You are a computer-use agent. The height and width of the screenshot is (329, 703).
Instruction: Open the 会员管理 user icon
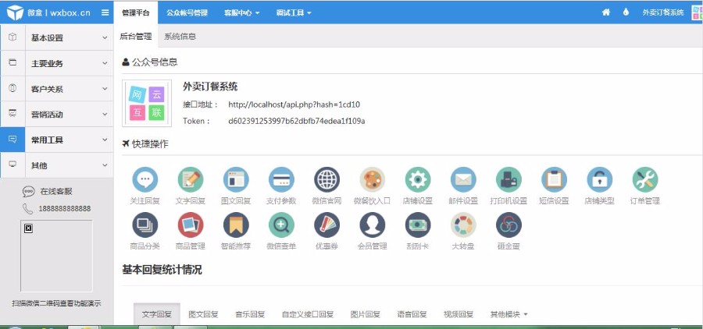pos(372,225)
